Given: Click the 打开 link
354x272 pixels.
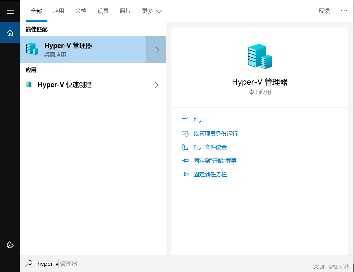Looking at the screenshot, I should (x=199, y=120).
